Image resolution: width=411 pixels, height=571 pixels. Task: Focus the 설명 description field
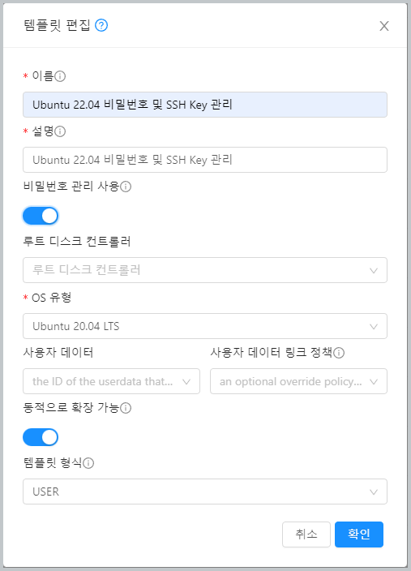(x=205, y=160)
